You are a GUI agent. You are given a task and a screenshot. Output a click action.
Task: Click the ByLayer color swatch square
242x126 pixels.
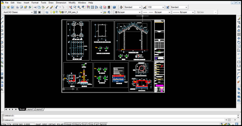116,12
